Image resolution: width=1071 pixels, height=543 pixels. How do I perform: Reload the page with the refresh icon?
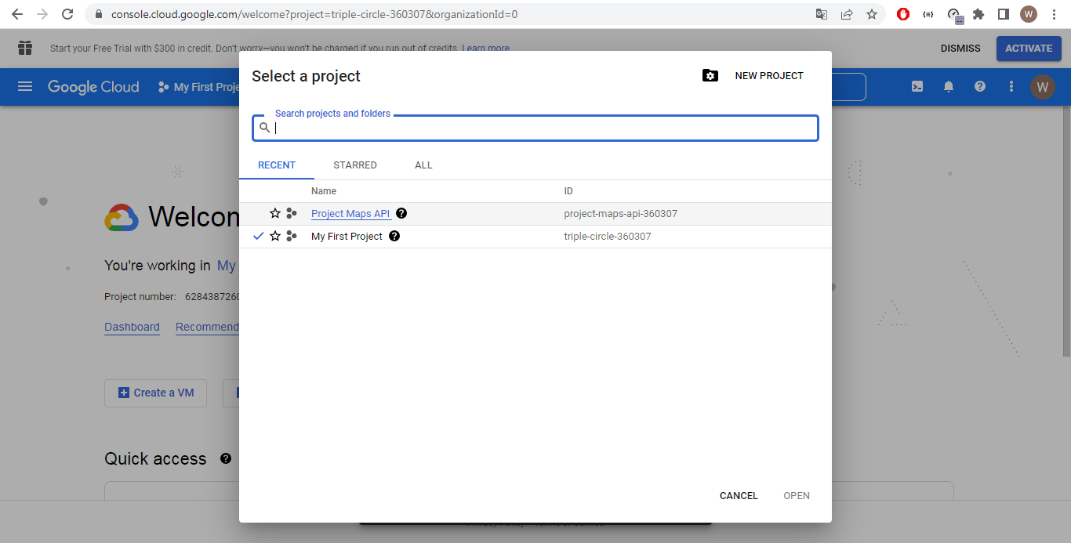(x=67, y=14)
